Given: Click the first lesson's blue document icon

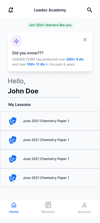Looking at the screenshot, I should click(13, 121).
